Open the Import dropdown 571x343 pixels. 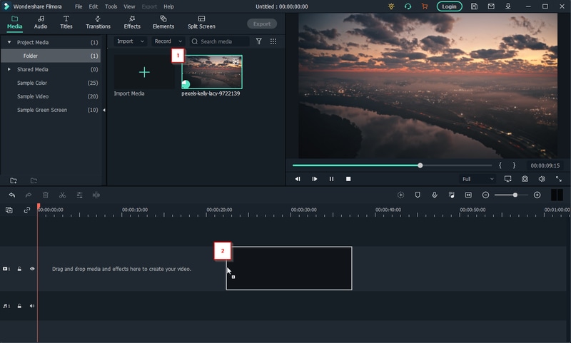click(131, 41)
